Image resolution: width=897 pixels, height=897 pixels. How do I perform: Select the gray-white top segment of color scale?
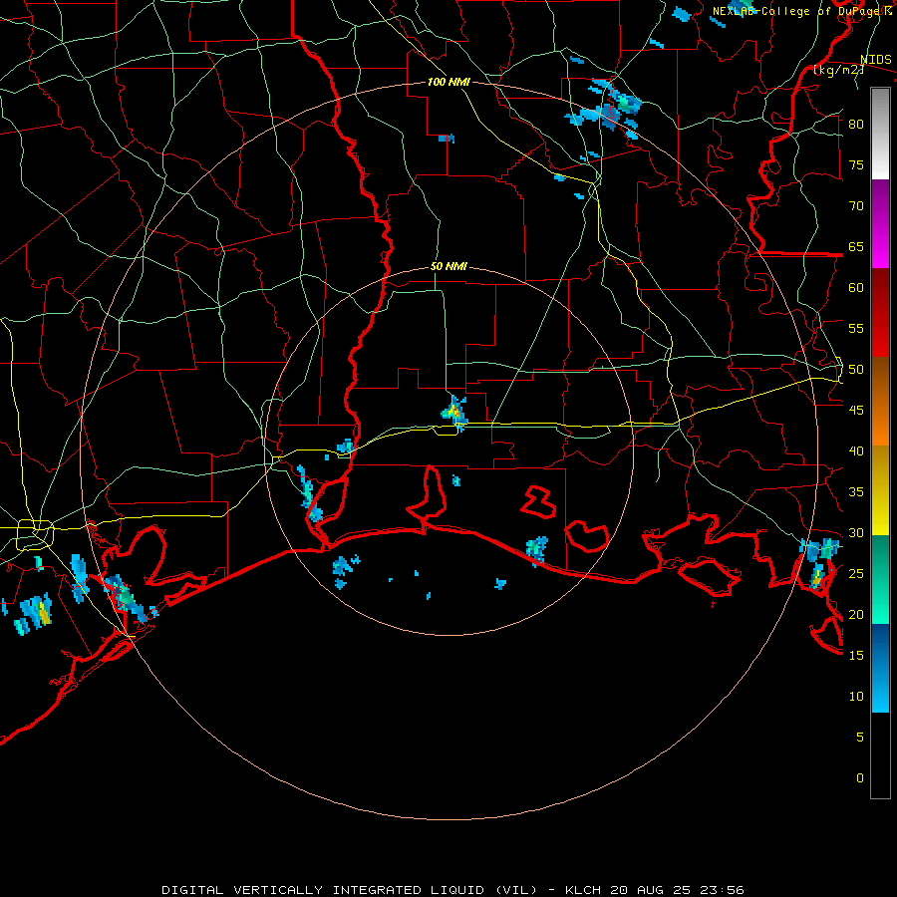[880, 134]
